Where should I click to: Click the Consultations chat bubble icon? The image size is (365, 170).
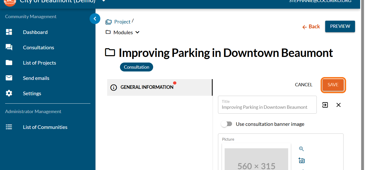coord(9,47)
